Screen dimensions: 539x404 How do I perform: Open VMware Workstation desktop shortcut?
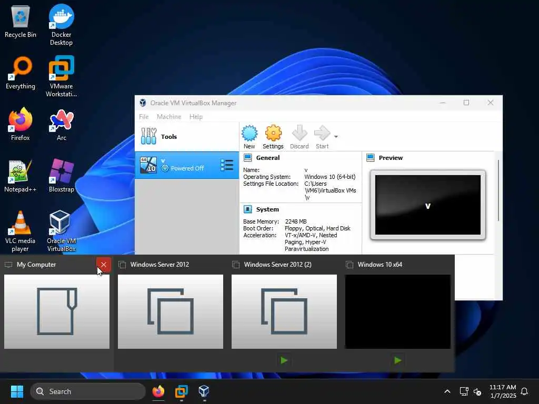pyautogui.click(x=61, y=76)
